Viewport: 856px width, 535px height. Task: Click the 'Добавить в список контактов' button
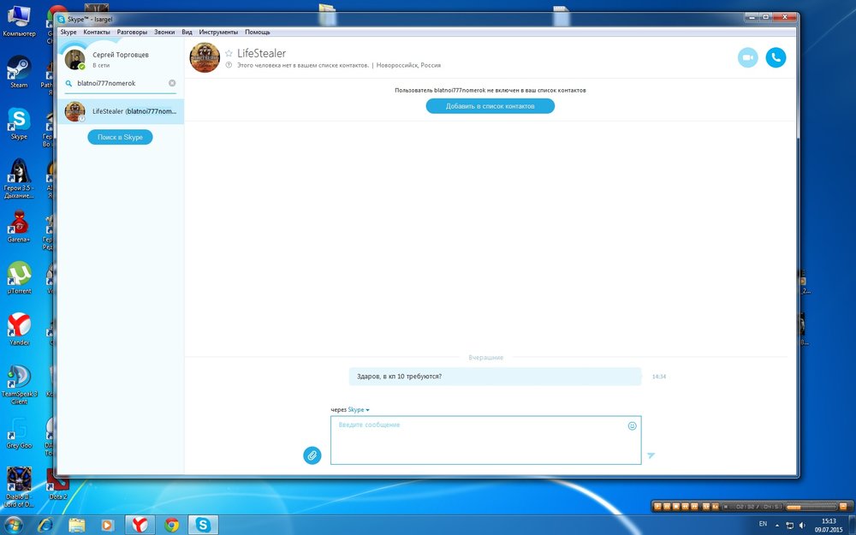[x=490, y=106]
